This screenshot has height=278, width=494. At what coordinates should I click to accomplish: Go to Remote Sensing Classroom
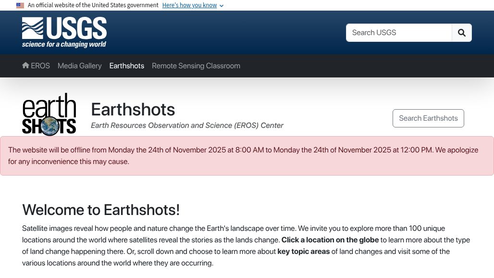point(196,66)
